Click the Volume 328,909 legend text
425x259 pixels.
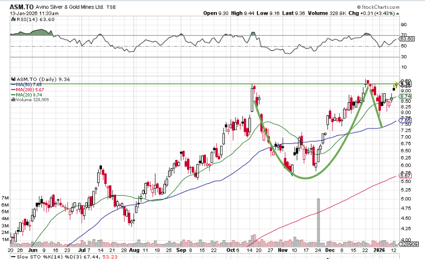(x=32, y=100)
